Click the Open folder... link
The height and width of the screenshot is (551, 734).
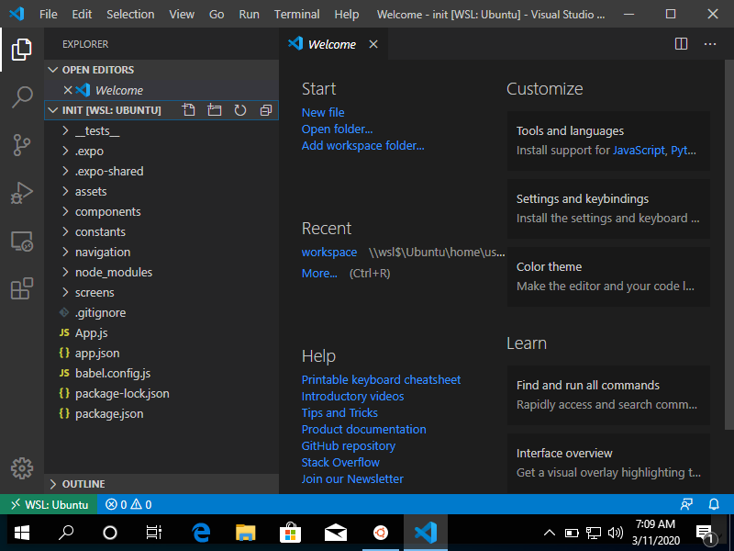[x=337, y=129]
